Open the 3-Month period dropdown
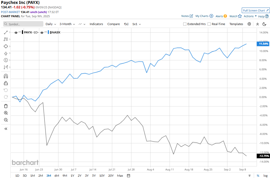Viewport: 270px width, 178px height. click(67, 24)
